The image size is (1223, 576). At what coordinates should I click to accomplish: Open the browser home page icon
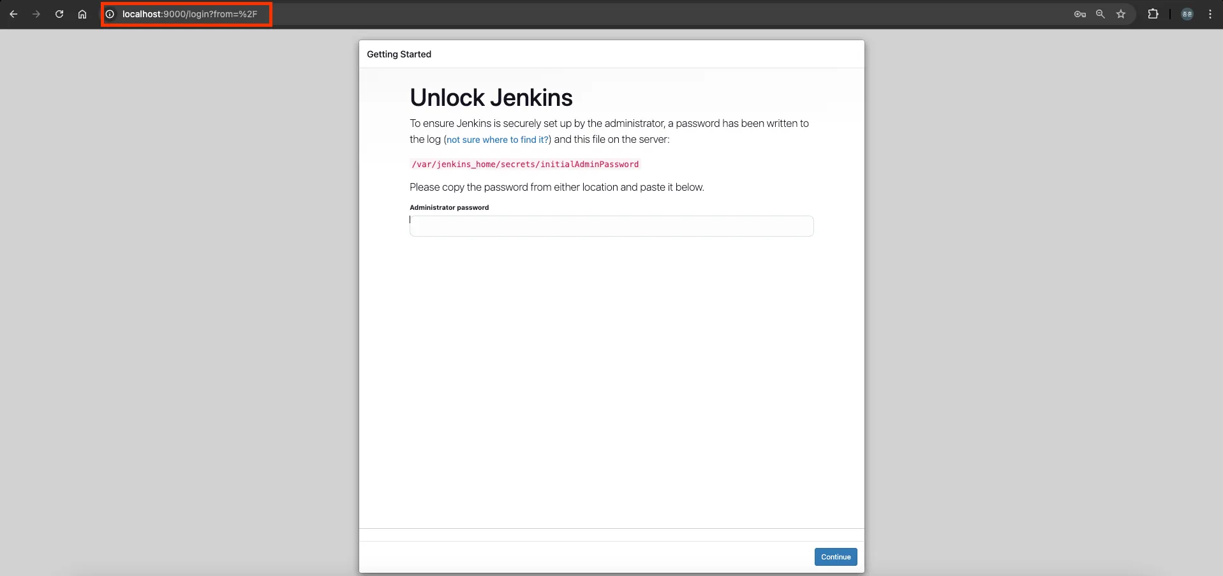pyautogui.click(x=82, y=14)
